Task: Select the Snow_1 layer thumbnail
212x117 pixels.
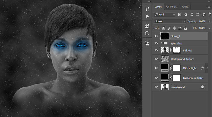Action: pyautogui.click(x=165, y=36)
